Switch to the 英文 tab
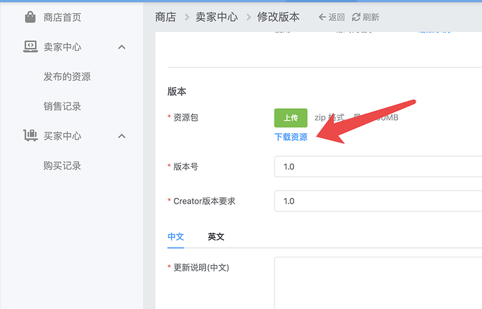The image size is (482, 309). point(216,236)
